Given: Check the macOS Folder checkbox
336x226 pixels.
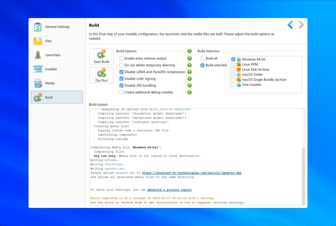Looking at the screenshot, I should (x=233, y=75).
